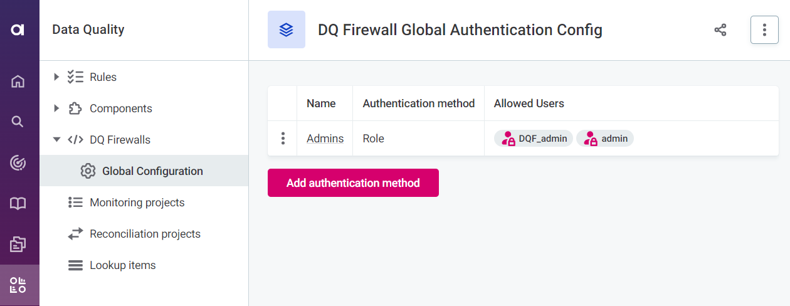Open Lookup items
Screen dimensions: 790x306
point(122,265)
